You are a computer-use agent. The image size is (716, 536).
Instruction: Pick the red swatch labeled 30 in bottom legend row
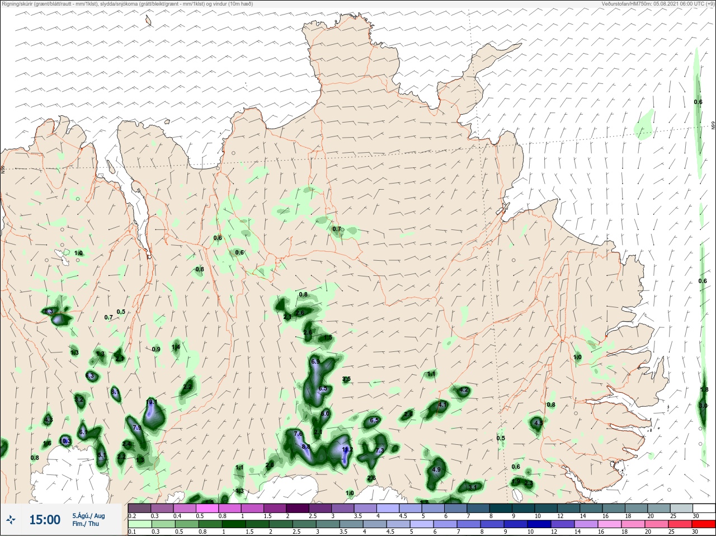coord(704,524)
